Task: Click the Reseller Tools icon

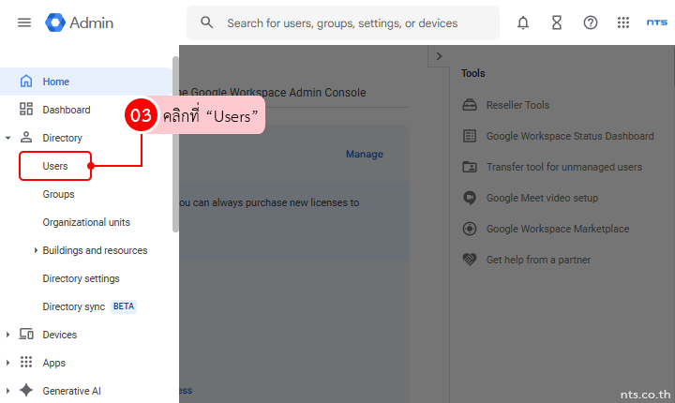Action: [470, 105]
